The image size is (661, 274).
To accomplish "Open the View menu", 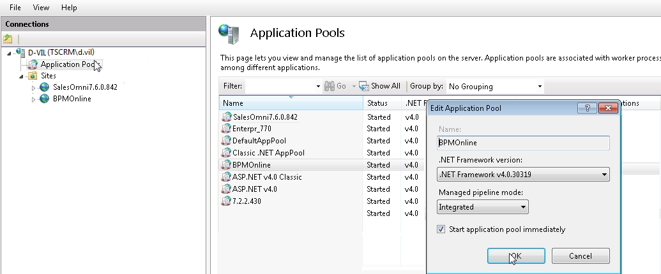I will pyautogui.click(x=41, y=8).
